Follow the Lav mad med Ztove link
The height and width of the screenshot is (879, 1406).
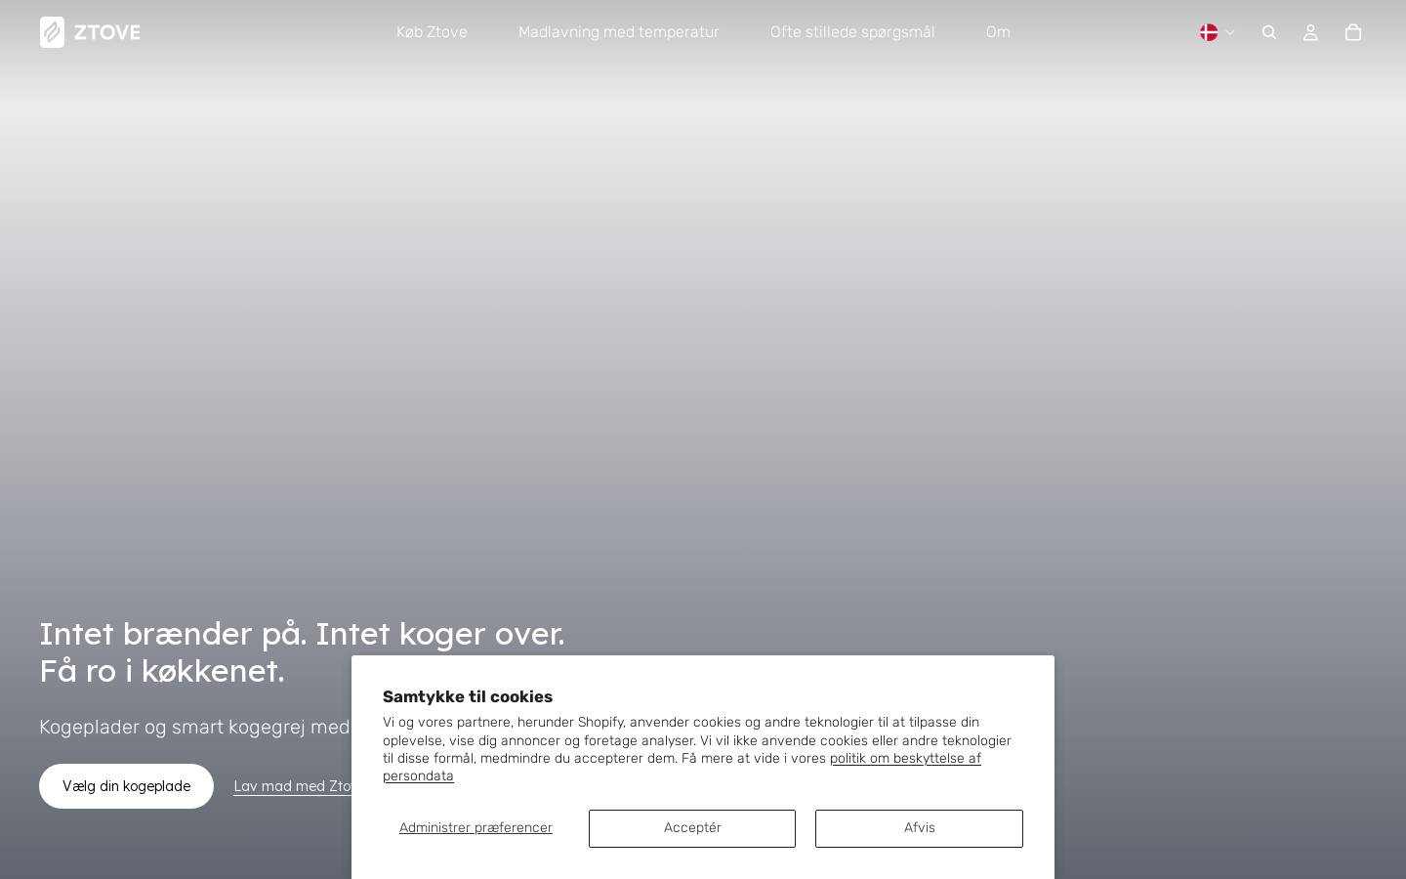[x=292, y=786]
